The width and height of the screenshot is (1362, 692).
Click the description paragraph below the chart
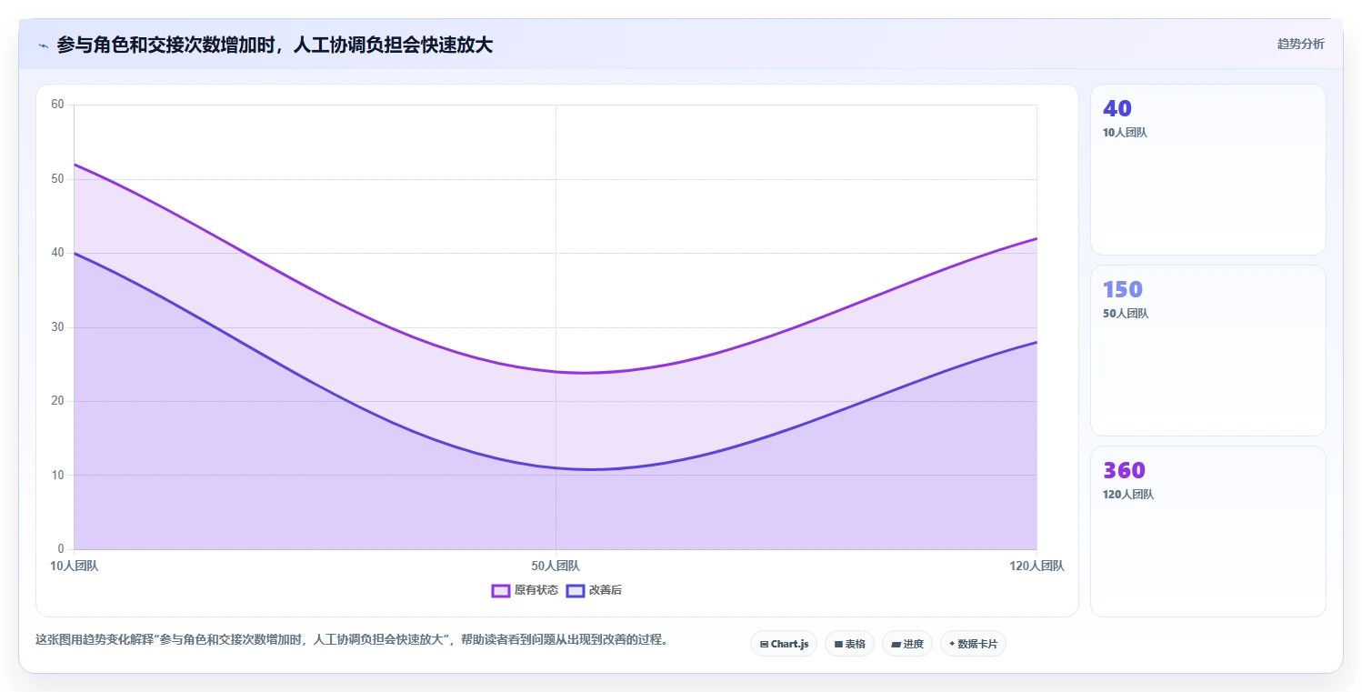pos(353,640)
